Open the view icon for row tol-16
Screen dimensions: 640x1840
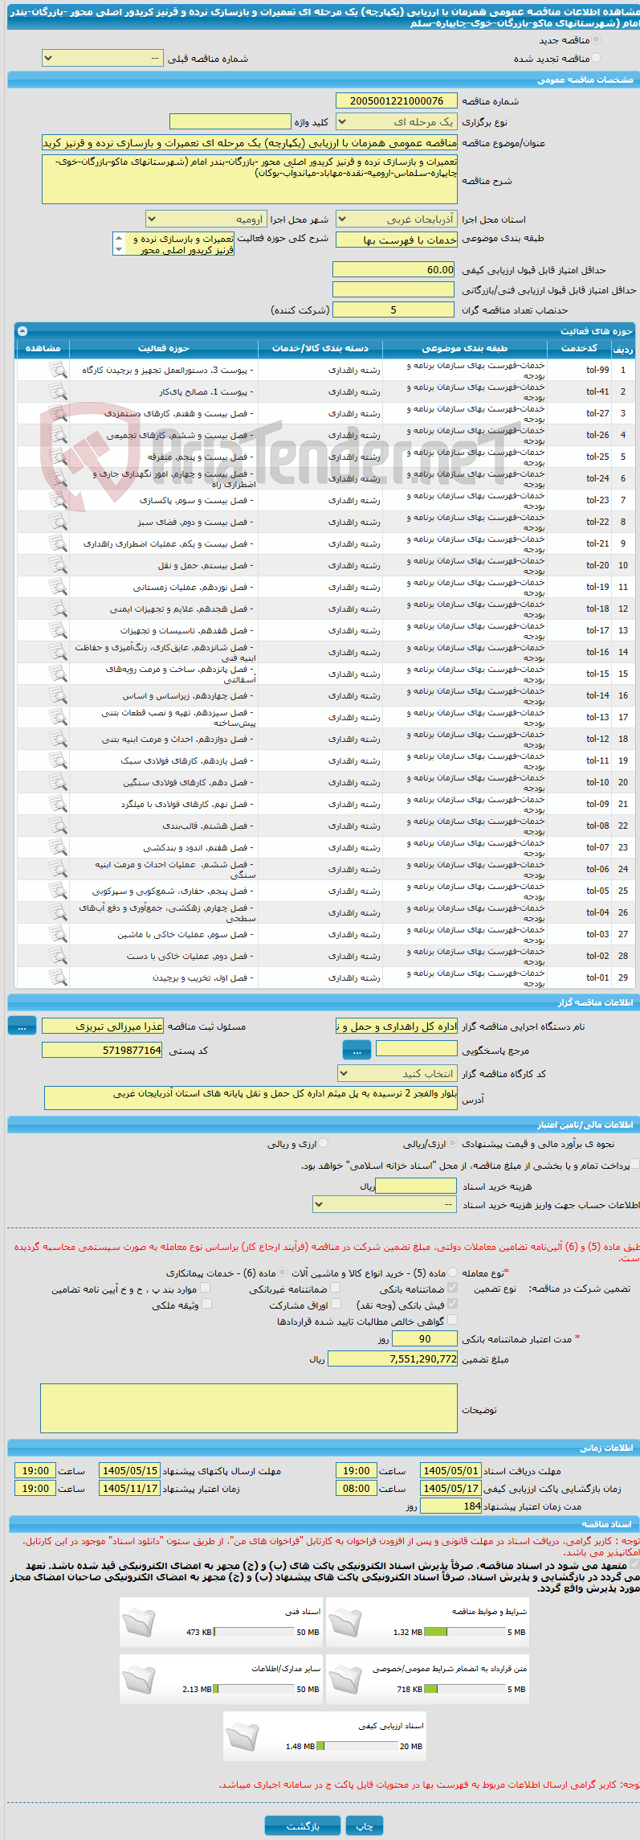pyautogui.click(x=58, y=652)
